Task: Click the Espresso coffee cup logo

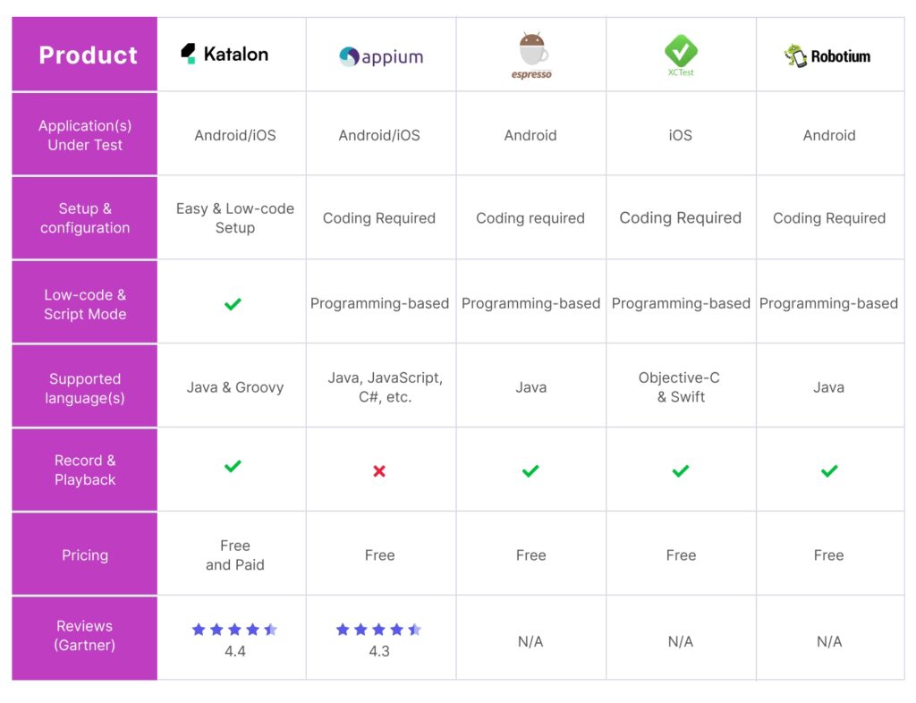Action: [x=532, y=54]
